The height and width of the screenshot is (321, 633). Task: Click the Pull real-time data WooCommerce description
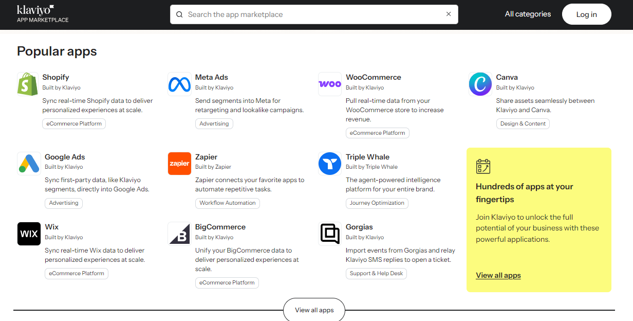[395, 110]
